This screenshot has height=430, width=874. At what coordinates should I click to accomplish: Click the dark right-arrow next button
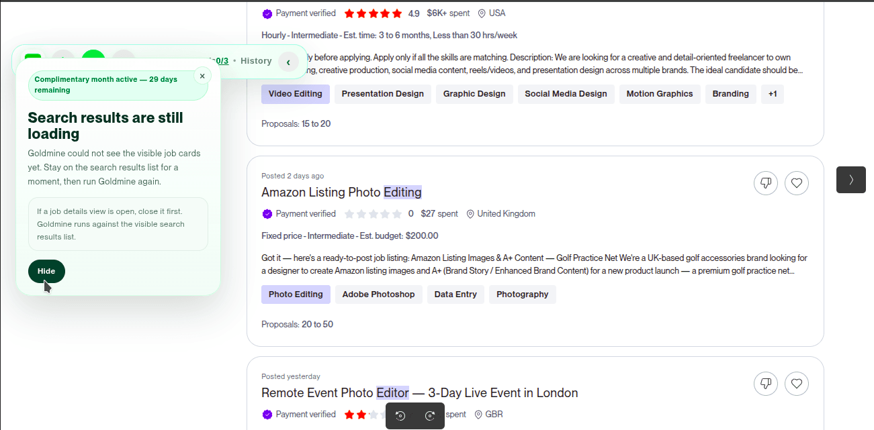click(x=851, y=180)
